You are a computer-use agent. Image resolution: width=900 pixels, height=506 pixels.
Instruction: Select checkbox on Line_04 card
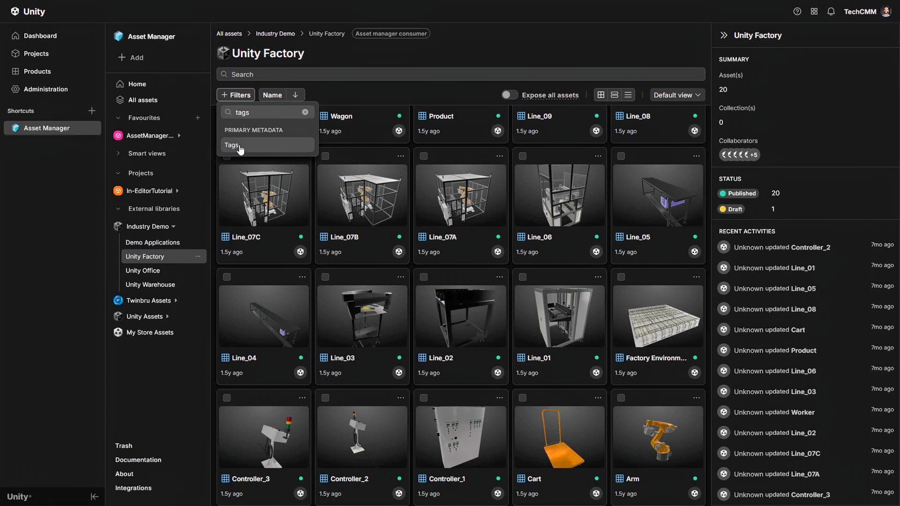(227, 277)
